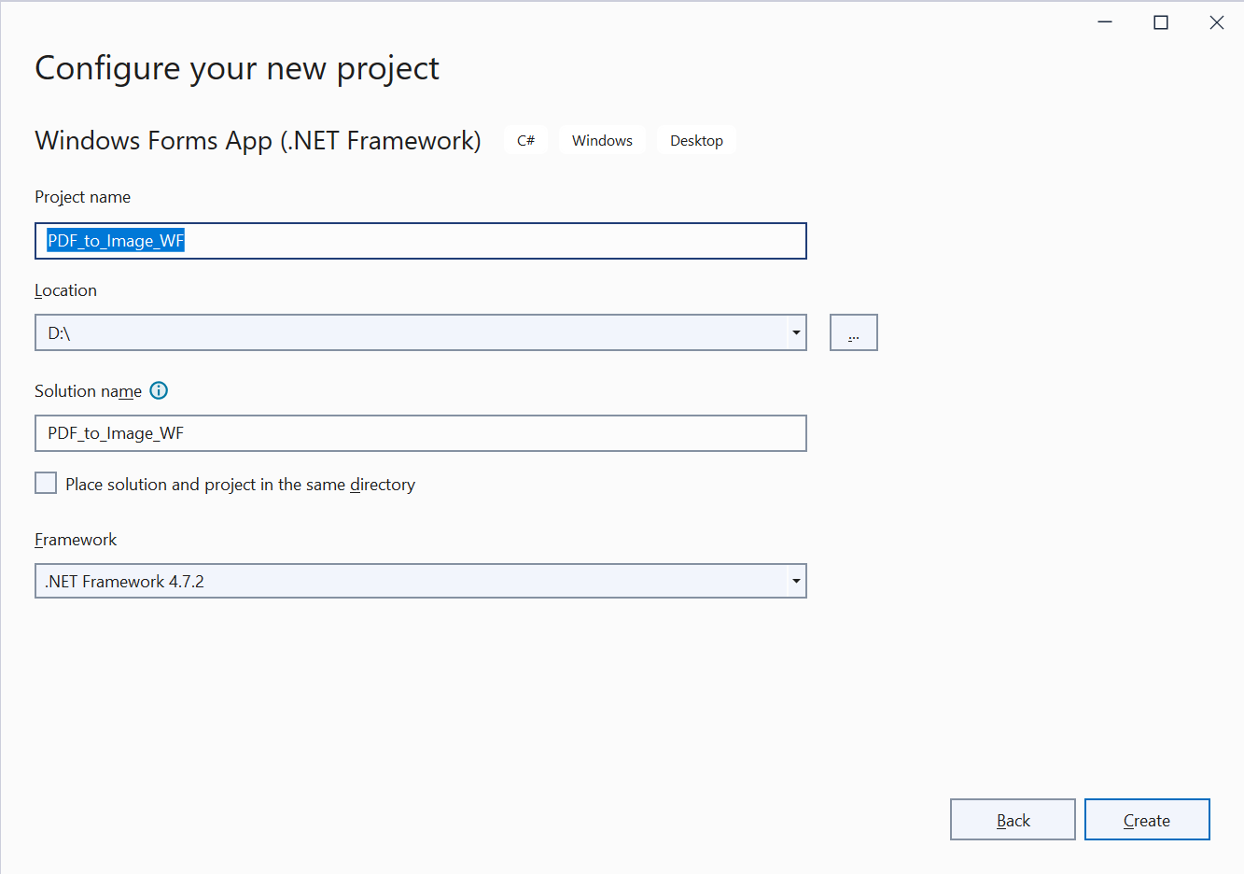Browse for location with the ellipsis button

[x=854, y=332]
